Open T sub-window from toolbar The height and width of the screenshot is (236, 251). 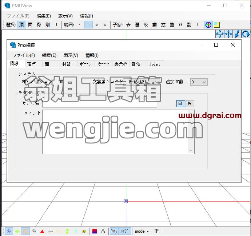tap(198, 25)
